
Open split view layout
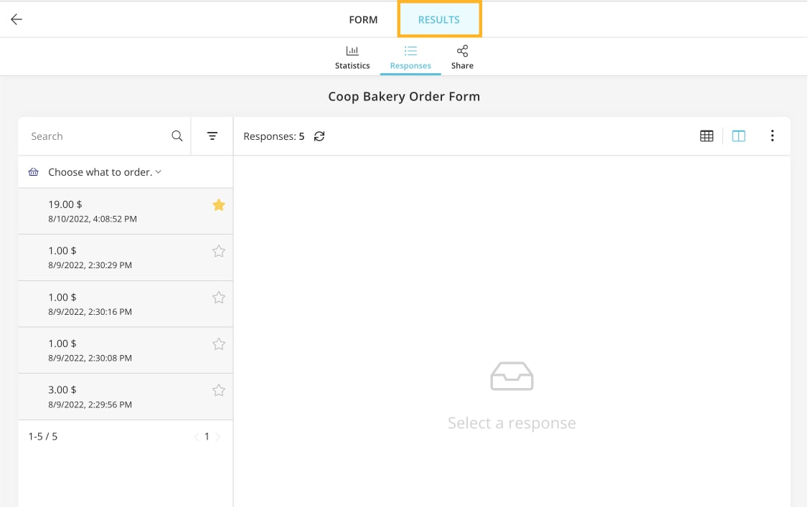coord(738,136)
